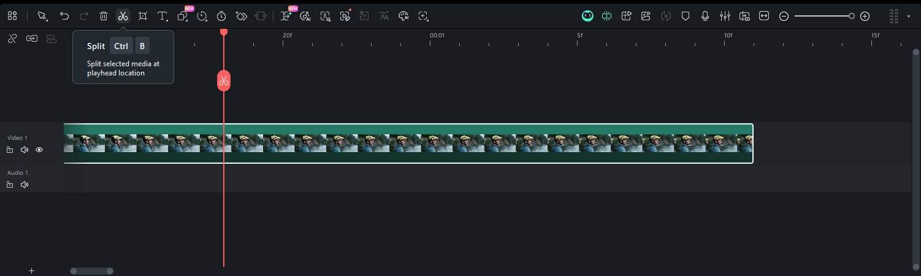Open AI audio tool icon
921x276 pixels.
[x=305, y=16]
